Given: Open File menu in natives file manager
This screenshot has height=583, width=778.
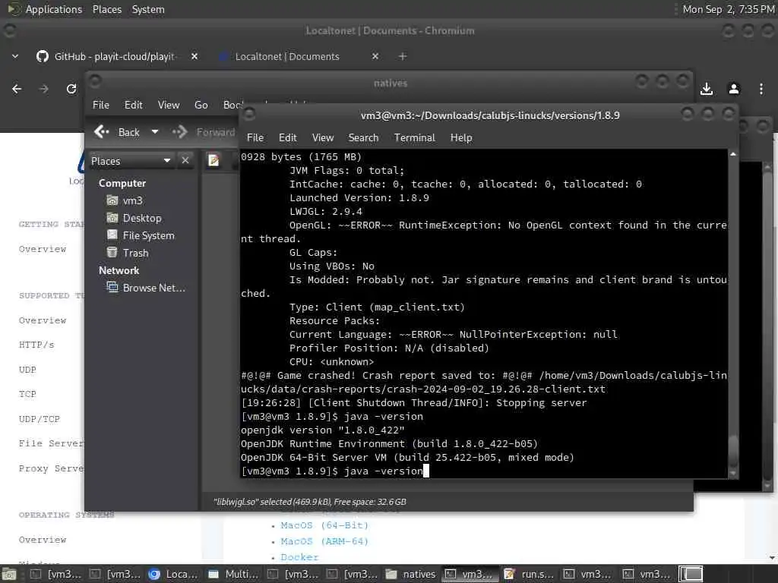Looking at the screenshot, I should coord(101,105).
